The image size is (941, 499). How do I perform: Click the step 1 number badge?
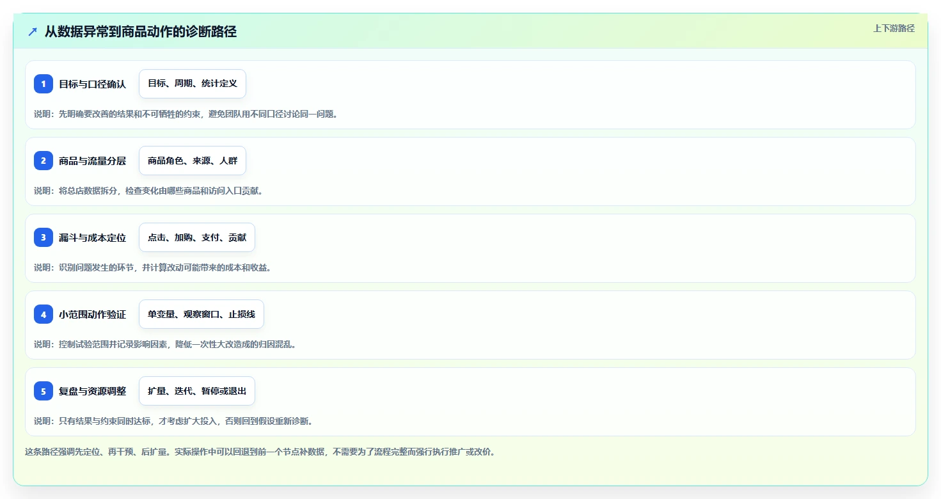[x=43, y=84]
